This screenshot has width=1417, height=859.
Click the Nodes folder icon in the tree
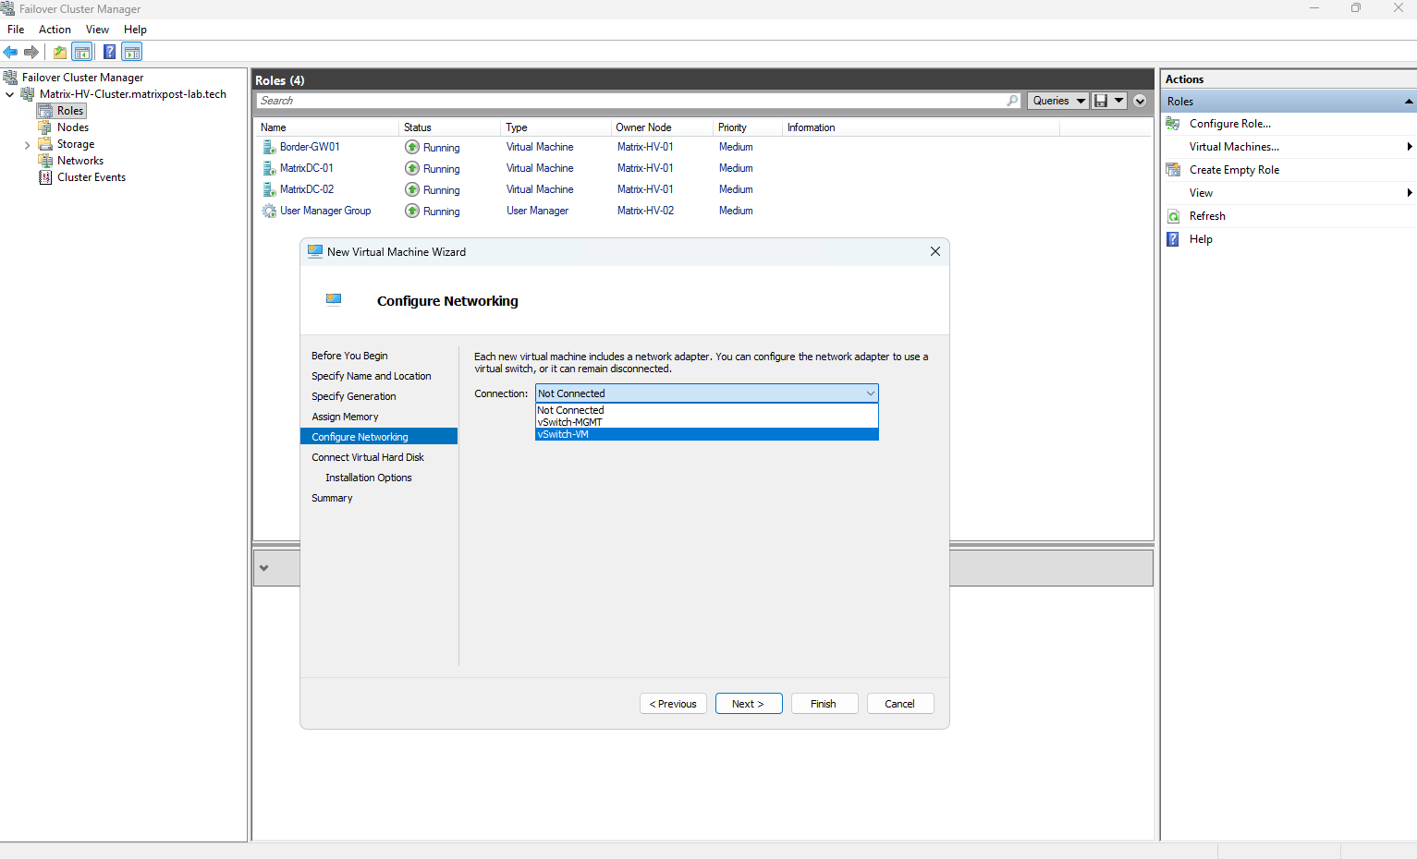45,127
